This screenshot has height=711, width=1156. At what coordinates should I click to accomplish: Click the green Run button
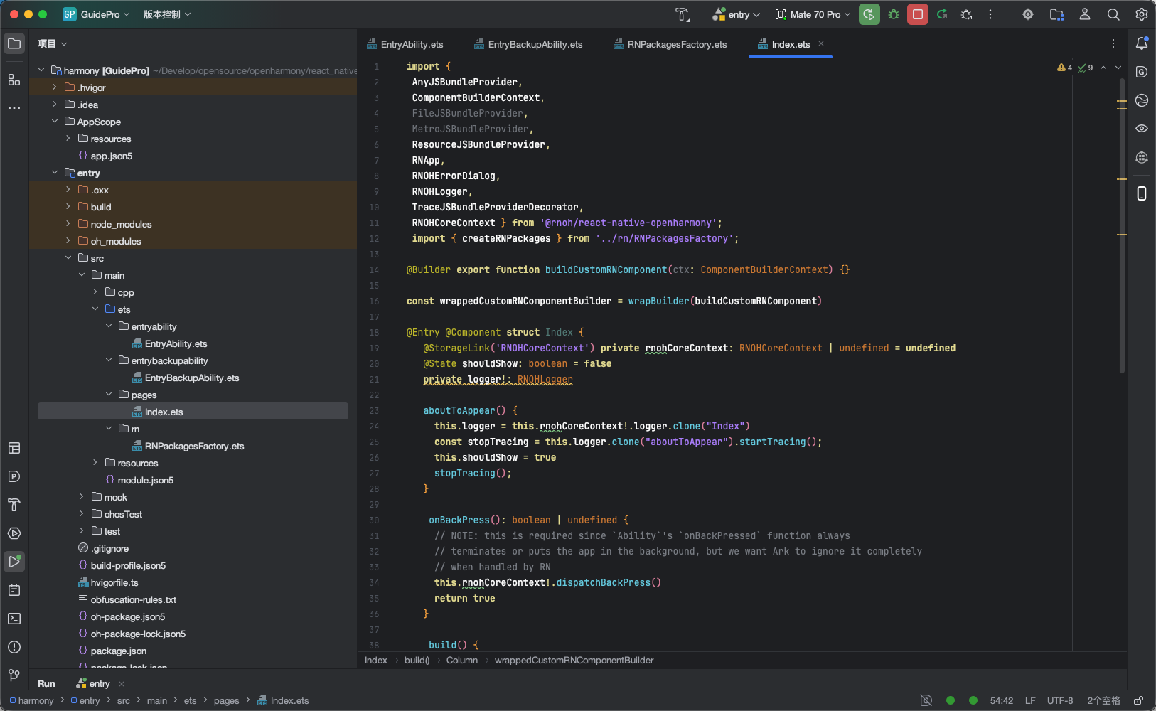click(869, 14)
